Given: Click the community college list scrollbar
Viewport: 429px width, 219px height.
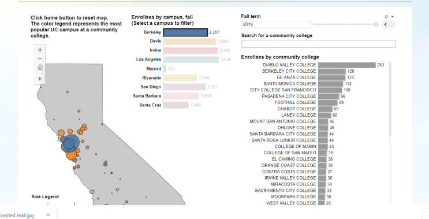Looking at the screenshot, I should tap(390, 99).
